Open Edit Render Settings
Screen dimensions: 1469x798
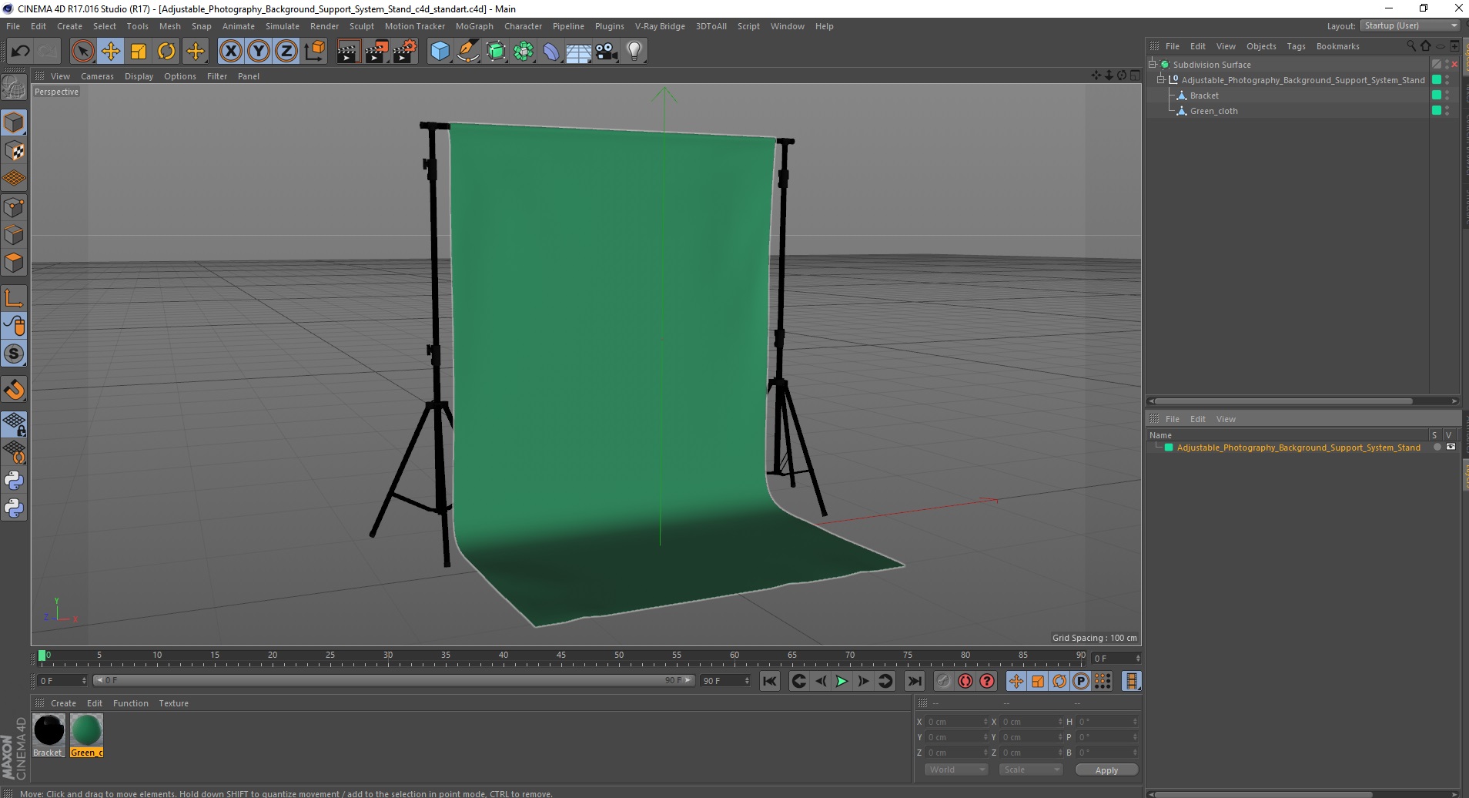(x=405, y=52)
